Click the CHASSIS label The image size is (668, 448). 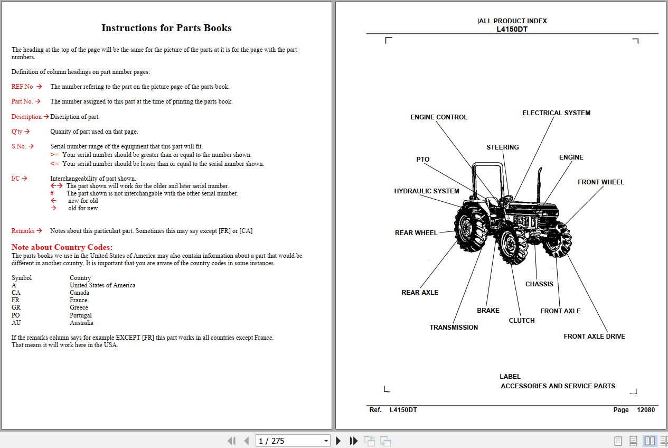pos(539,284)
